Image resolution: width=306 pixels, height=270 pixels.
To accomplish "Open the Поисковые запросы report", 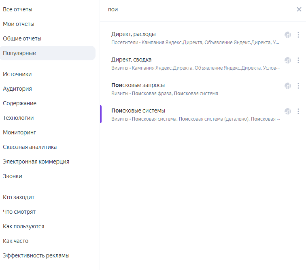I will tap(138, 85).
